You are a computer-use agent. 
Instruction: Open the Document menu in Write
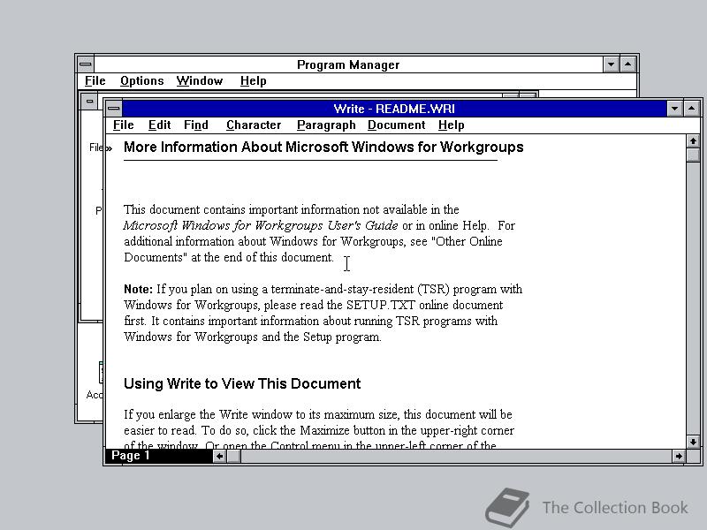coord(396,125)
